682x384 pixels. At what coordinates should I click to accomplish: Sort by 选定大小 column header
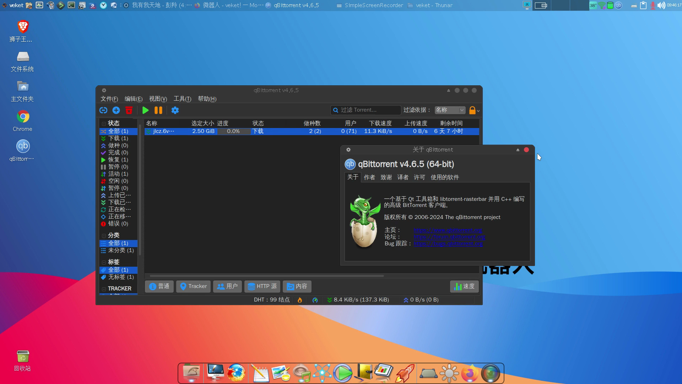coord(202,123)
